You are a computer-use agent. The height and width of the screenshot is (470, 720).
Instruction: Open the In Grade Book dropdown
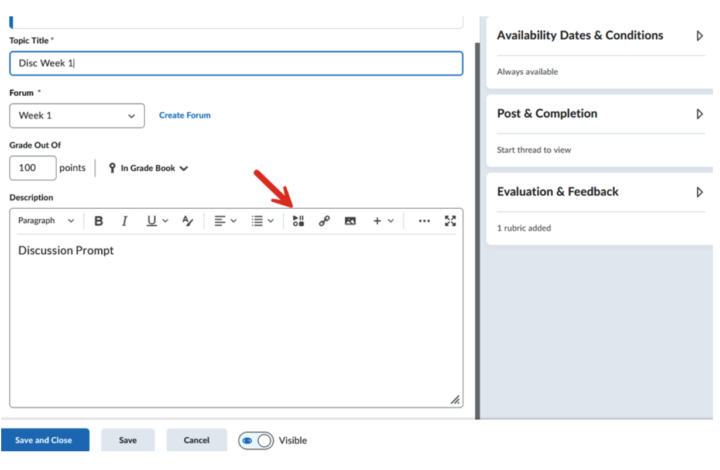149,168
